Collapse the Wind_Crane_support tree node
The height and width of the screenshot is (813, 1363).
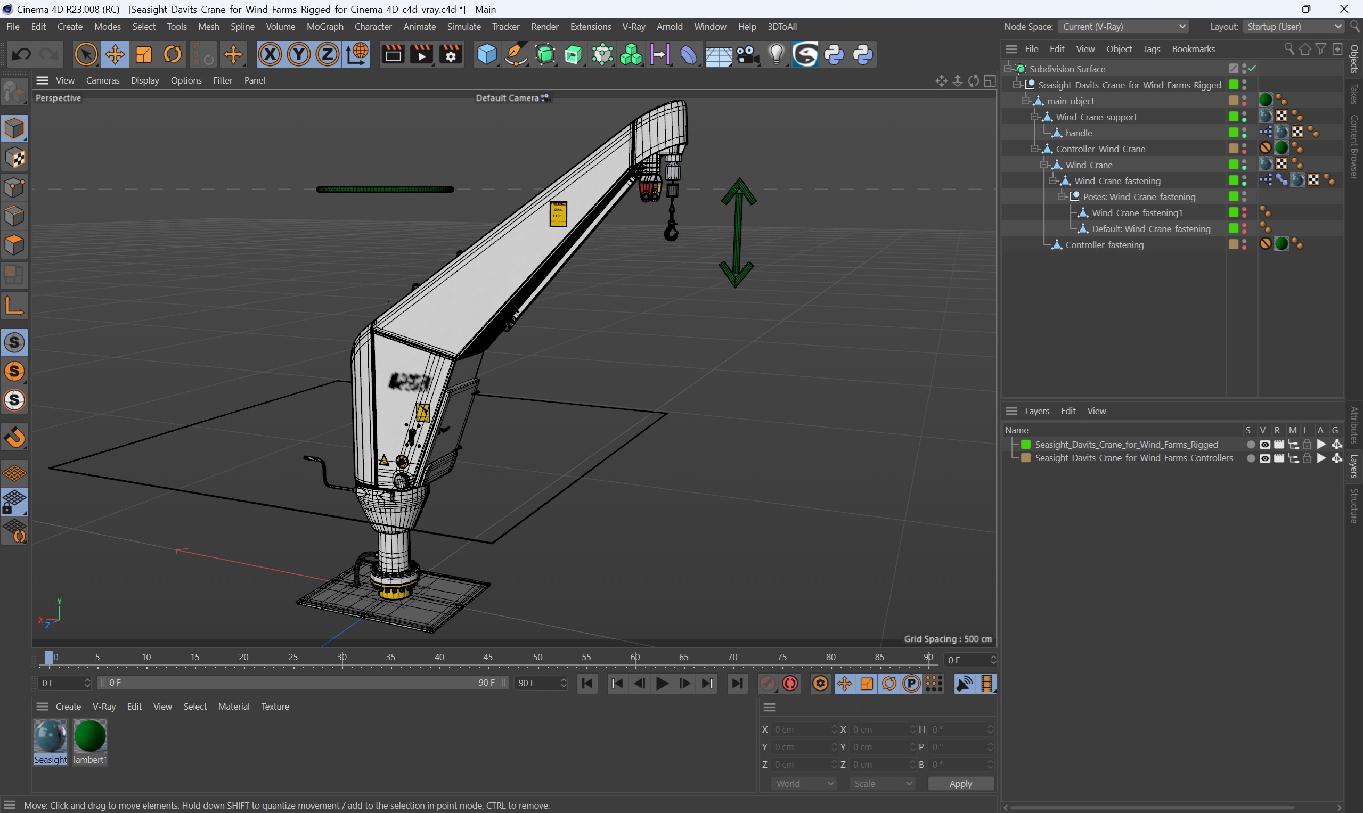click(1034, 117)
